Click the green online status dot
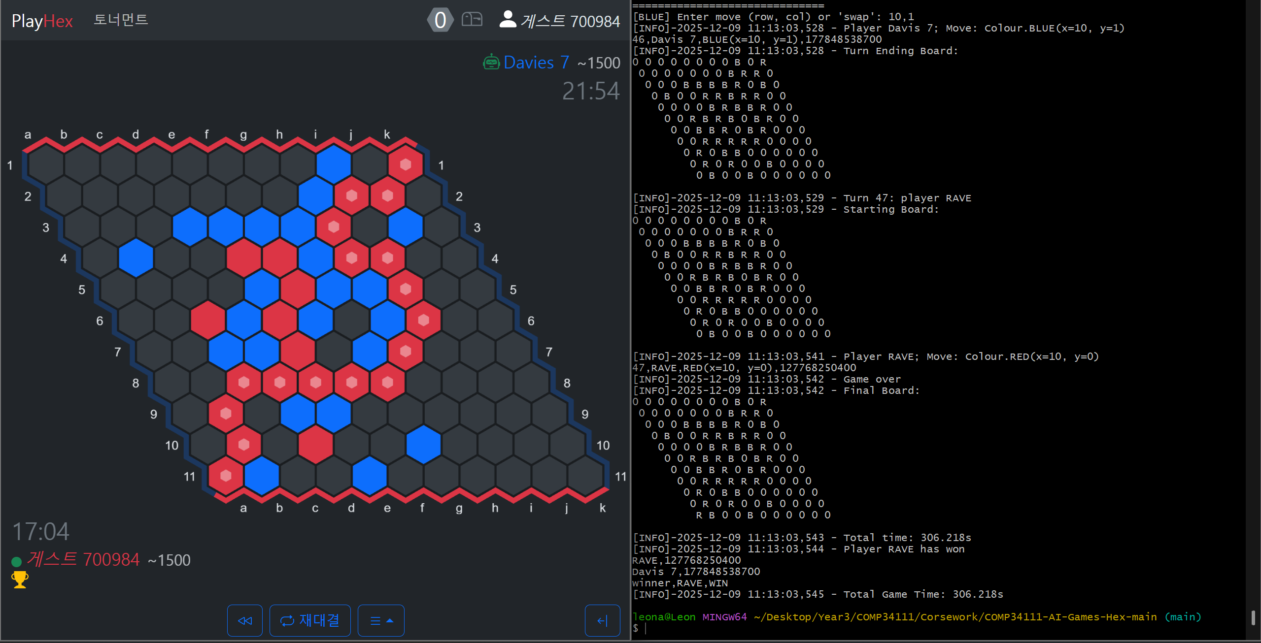The height and width of the screenshot is (643, 1261). click(16, 562)
